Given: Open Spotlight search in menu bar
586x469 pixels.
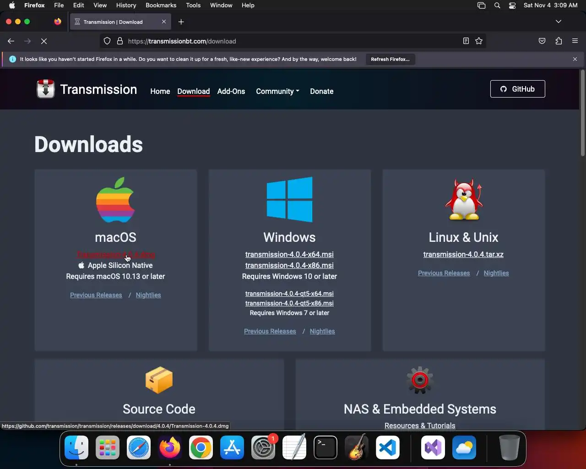Looking at the screenshot, I should (497, 5).
